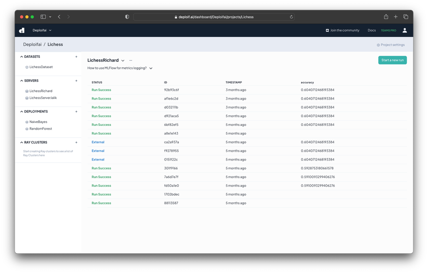This screenshot has height=273, width=428.
Task: Open the LichessRichard server dropdown
Action: 123,61
